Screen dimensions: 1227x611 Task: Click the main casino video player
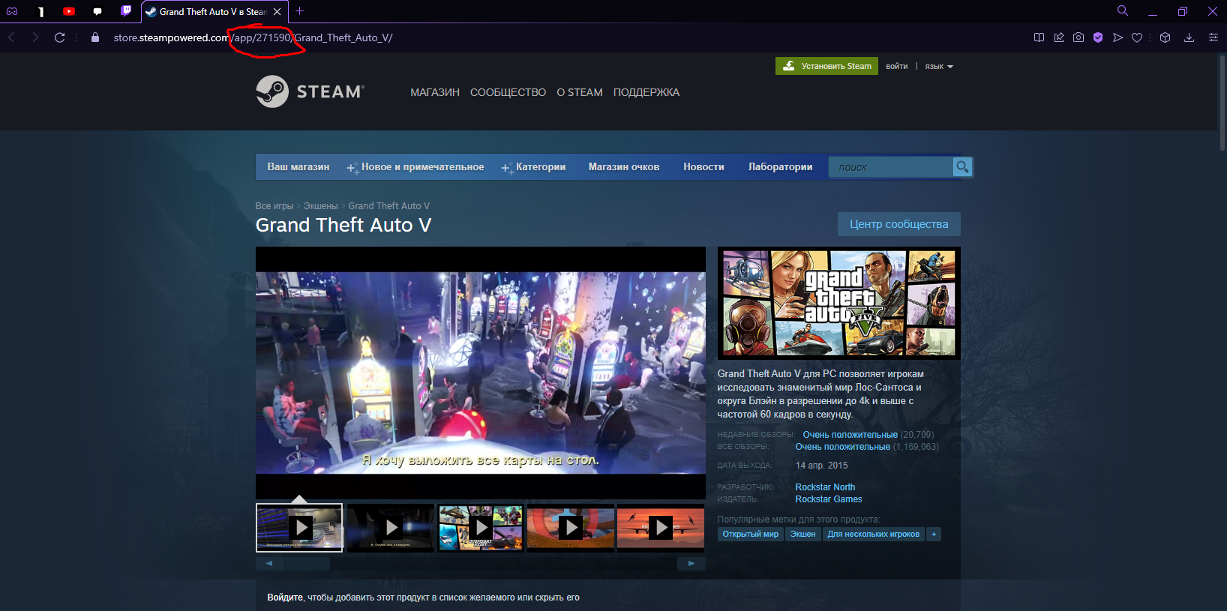pyautogui.click(x=481, y=373)
